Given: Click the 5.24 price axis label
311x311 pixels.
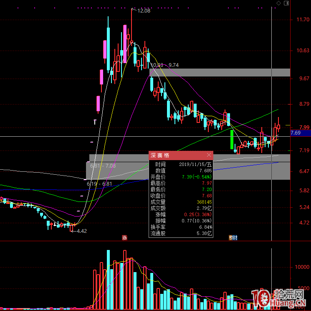Looking at the screenshot, I should 304,207.
